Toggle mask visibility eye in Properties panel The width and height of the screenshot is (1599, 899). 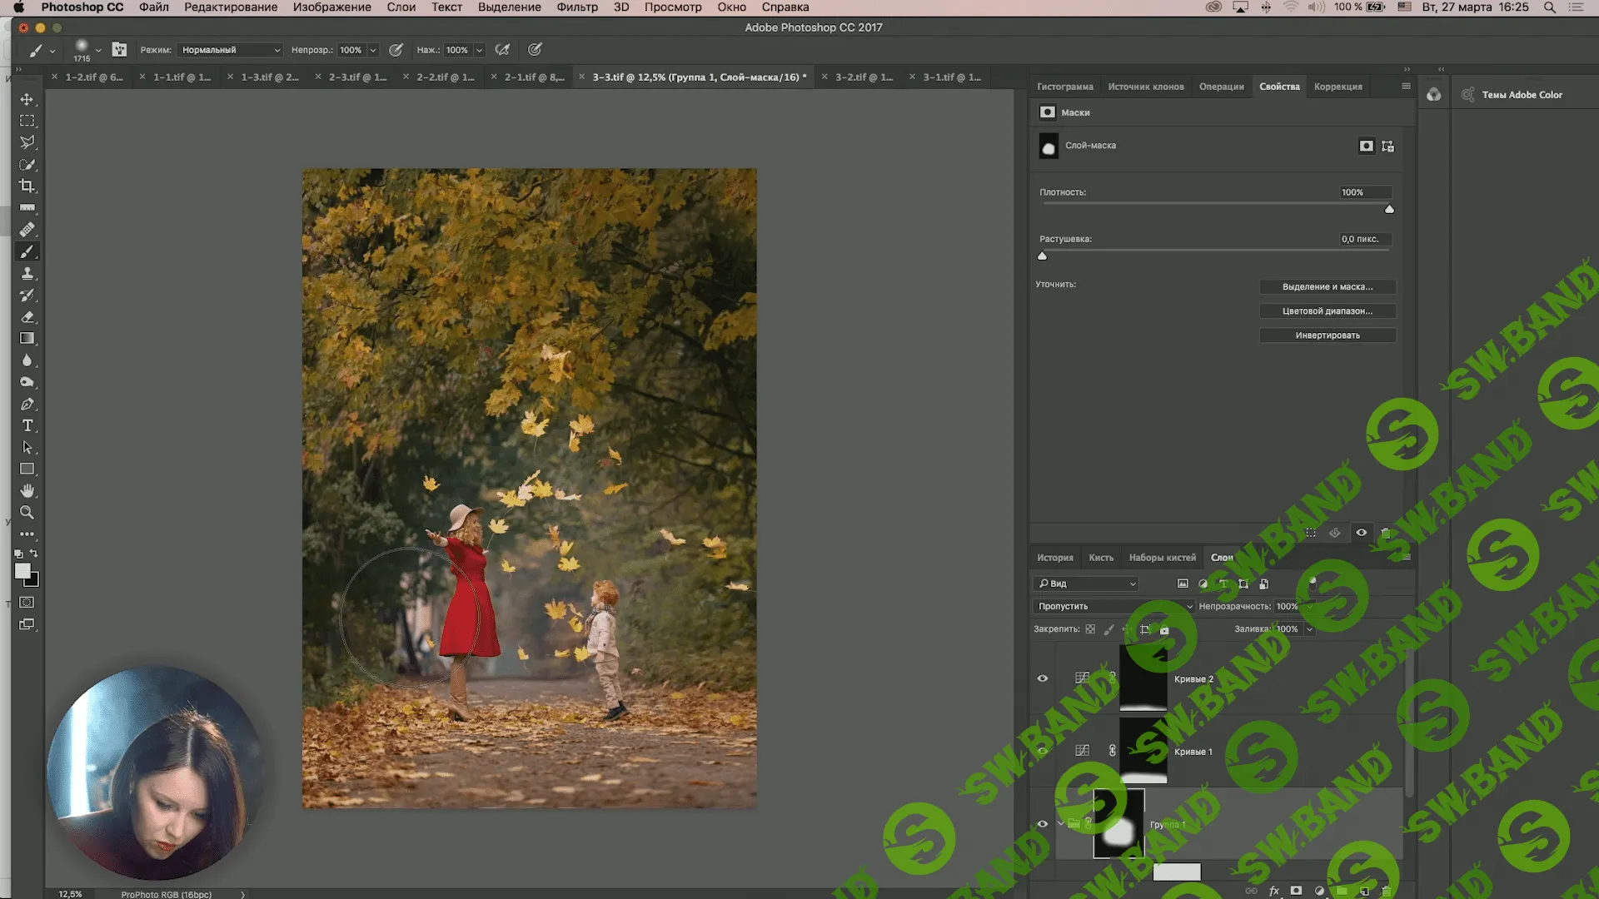pyautogui.click(x=1361, y=533)
